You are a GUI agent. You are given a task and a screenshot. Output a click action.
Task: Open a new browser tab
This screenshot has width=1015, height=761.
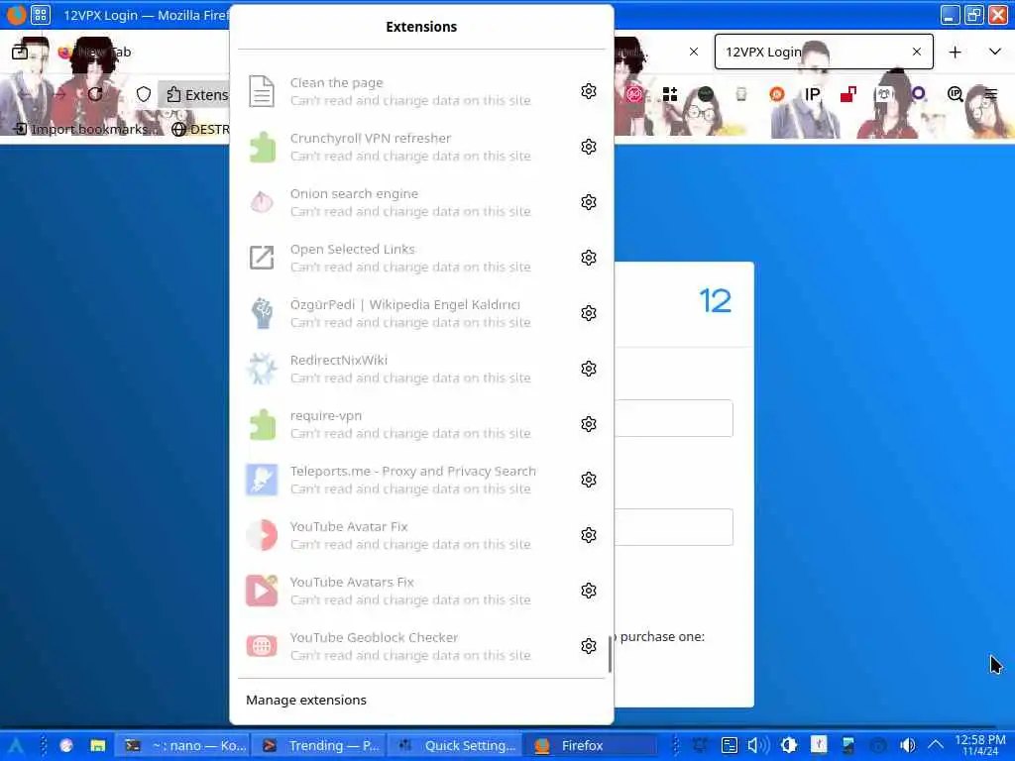pyautogui.click(x=955, y=52)
